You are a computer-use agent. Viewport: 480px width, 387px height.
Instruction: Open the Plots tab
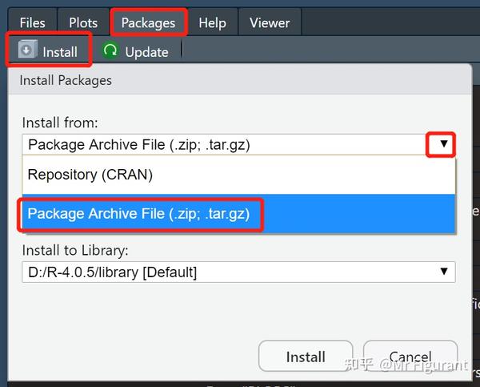point(83,22)
